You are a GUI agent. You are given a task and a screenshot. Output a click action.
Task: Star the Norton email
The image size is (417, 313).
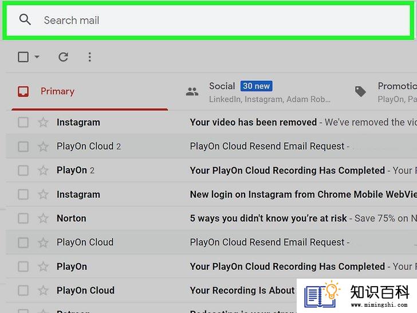(x=43, y=218)
